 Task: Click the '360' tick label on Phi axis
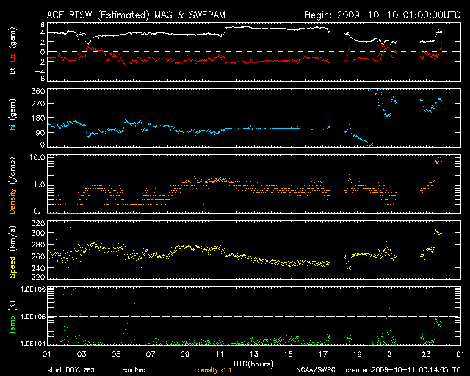38,91
